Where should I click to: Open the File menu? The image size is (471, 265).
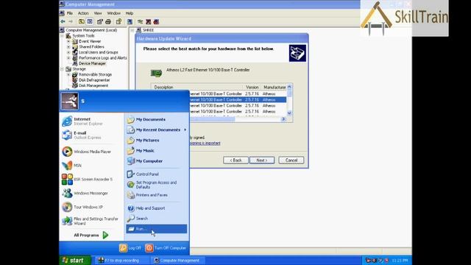pyautogui.click(x=70, y=13)
